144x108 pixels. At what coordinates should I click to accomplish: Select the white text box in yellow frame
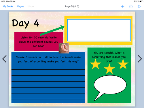[99, 30]
